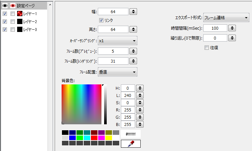Select the teal palette swatch
Viewport: 252px width, 151px height.
[87, 133]
